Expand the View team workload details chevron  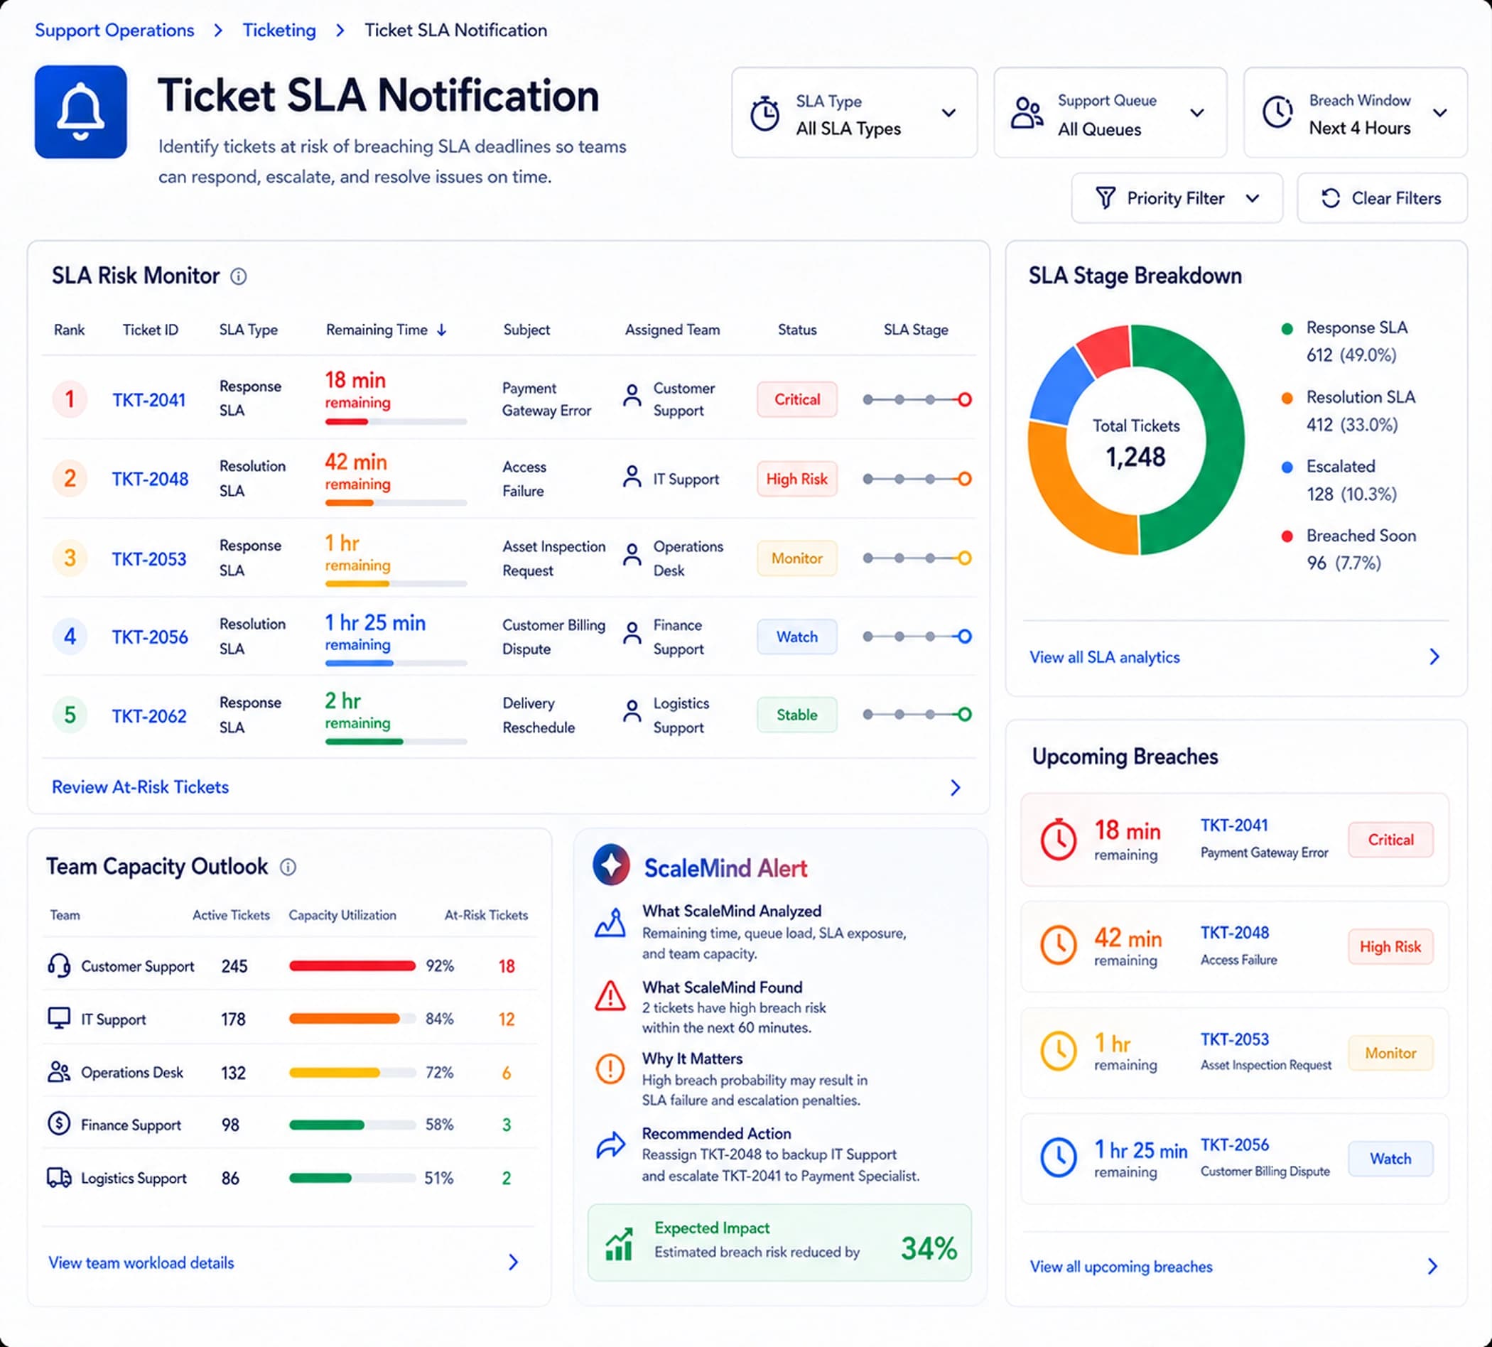point(514,1262)
